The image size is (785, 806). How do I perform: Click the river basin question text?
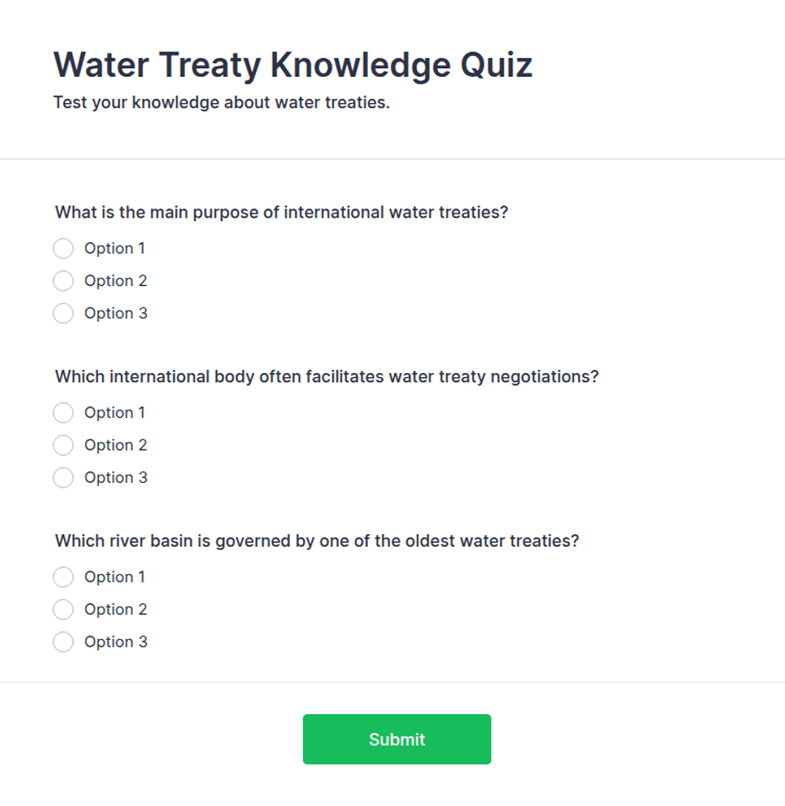tap(317, 541)
